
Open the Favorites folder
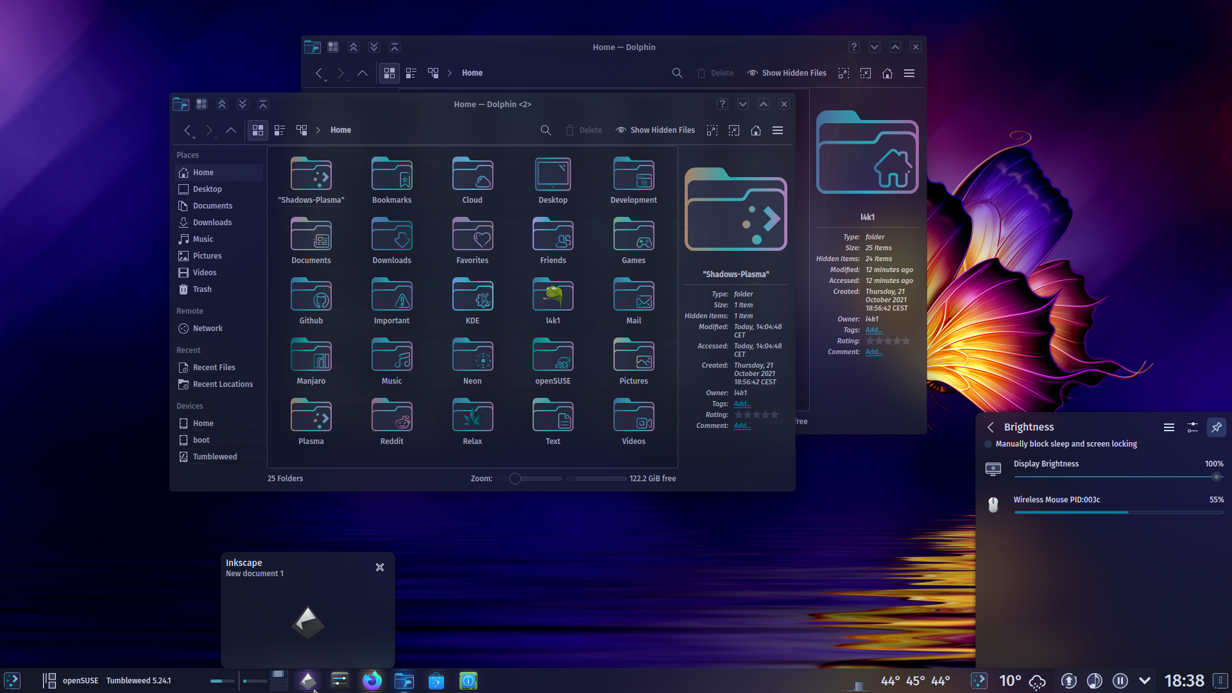click(472, 241)
